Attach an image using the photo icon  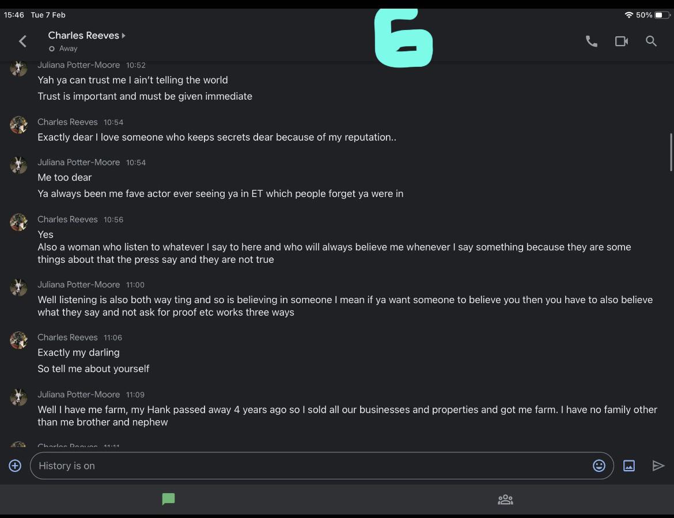click(x=628, y=466)
